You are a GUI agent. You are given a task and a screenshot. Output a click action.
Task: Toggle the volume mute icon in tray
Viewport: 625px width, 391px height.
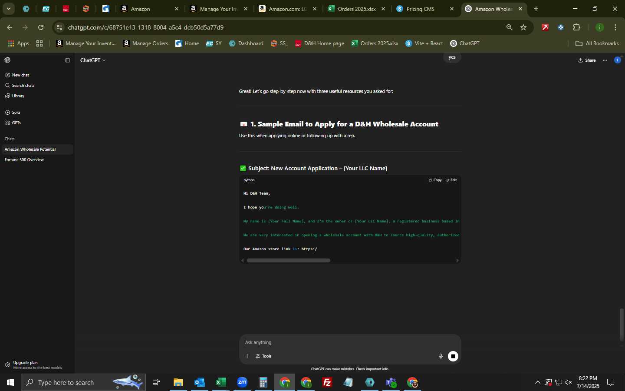(x=569, y=382)
